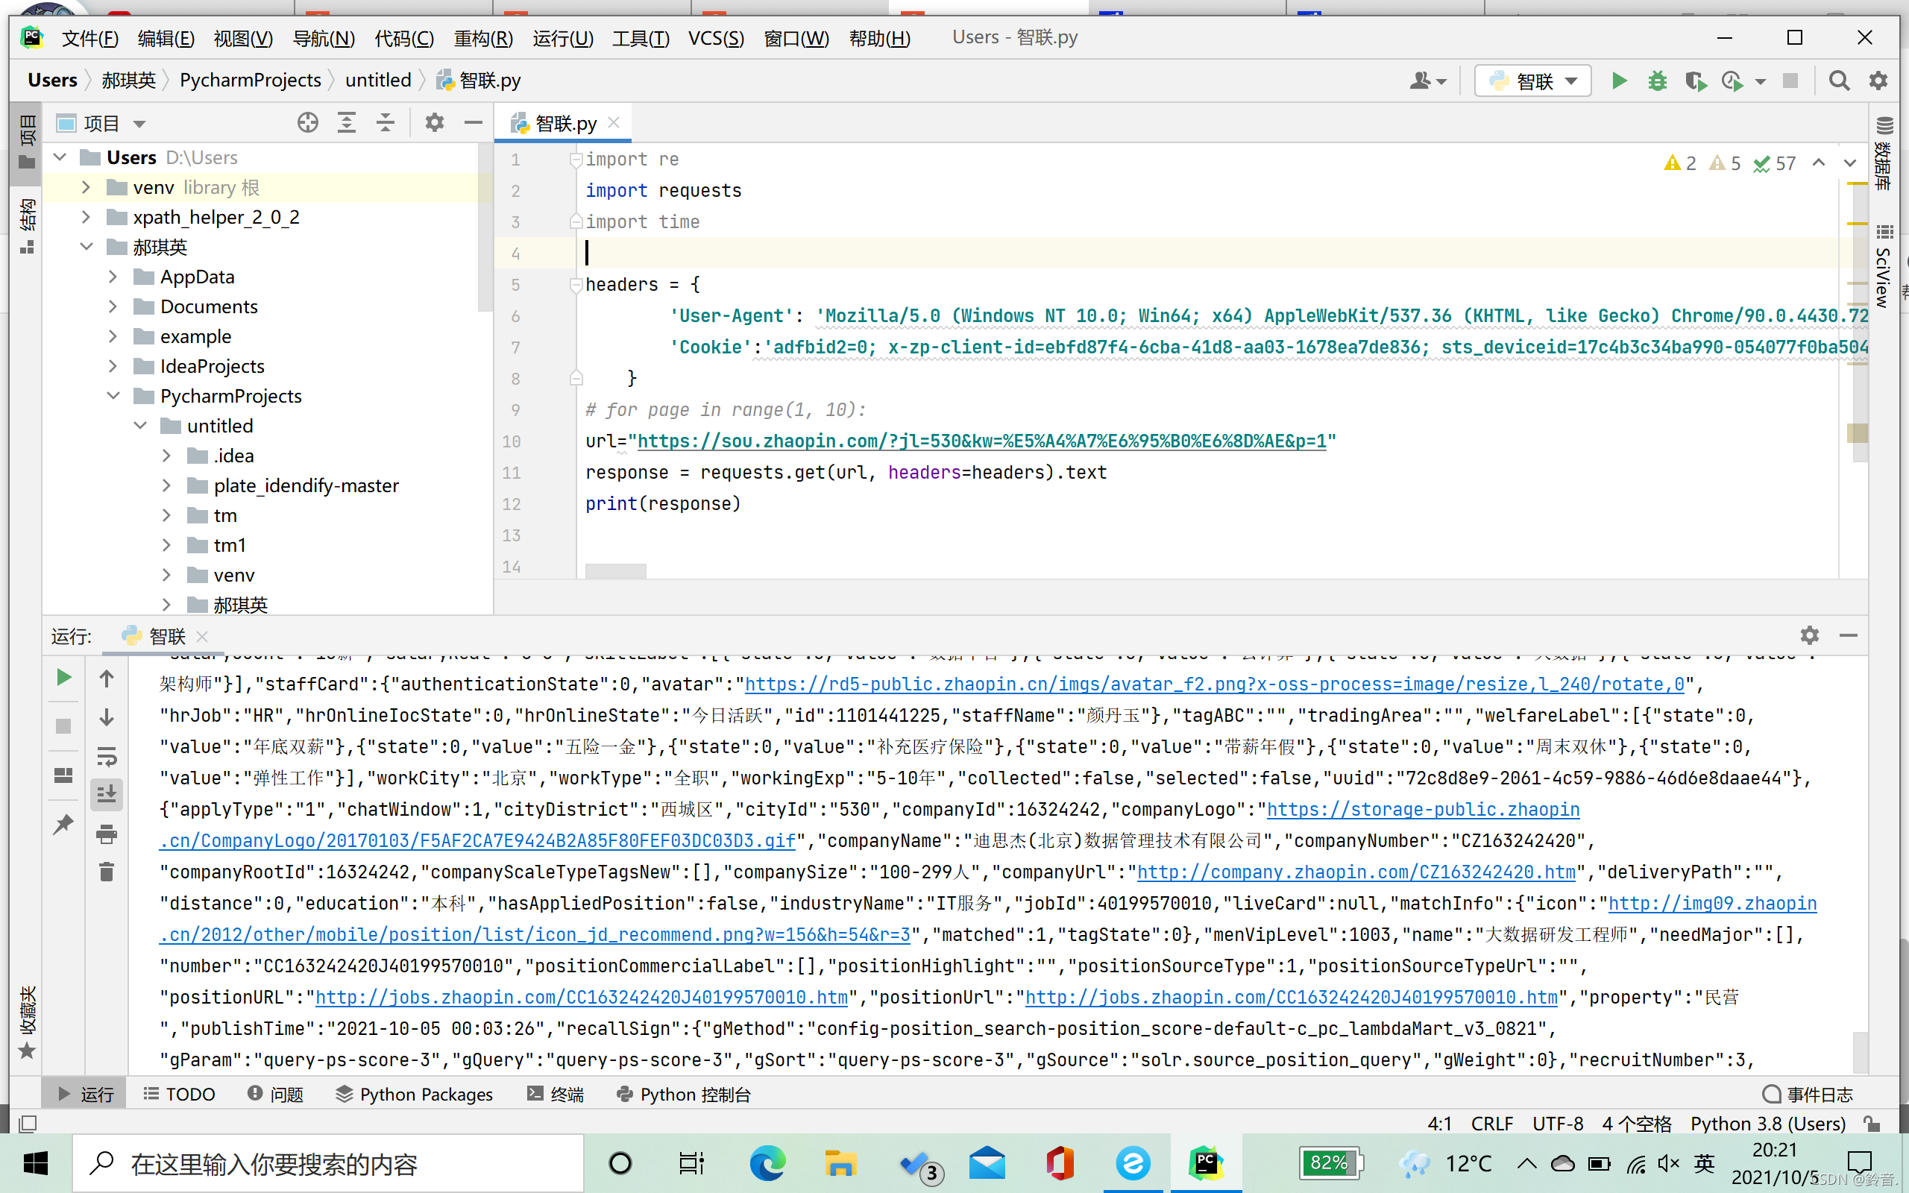Click the locate file crosshair icon in project panel

[x=308, y=123]
